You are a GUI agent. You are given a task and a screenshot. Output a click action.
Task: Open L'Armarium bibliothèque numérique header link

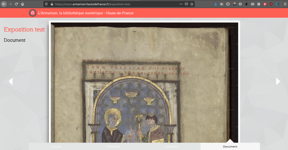[86, 13]
